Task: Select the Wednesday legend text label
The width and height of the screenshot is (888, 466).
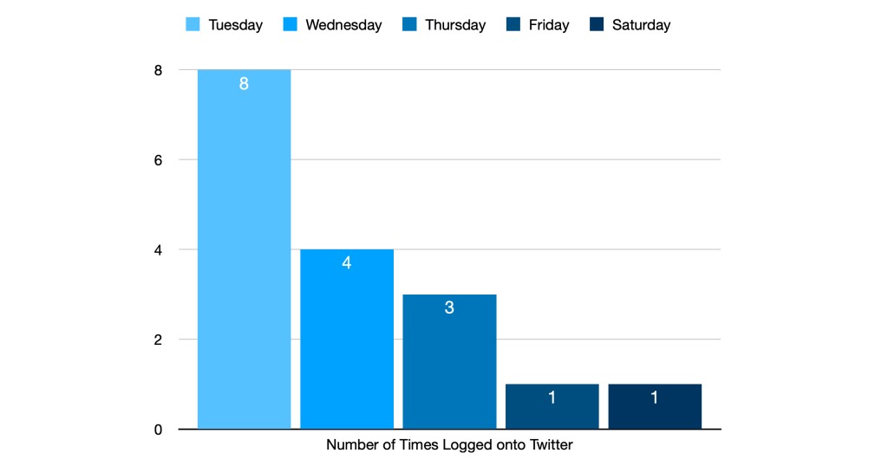Action: (x=343, y=25)
